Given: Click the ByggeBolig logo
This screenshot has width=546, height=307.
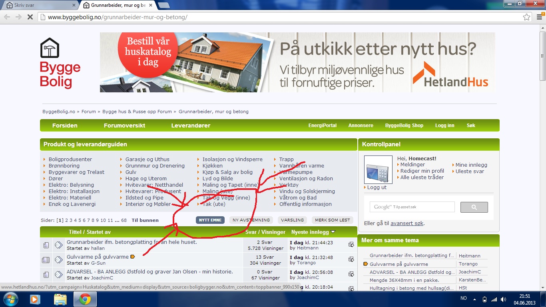Looking at the screenshot, I should (x=60, y=63).
